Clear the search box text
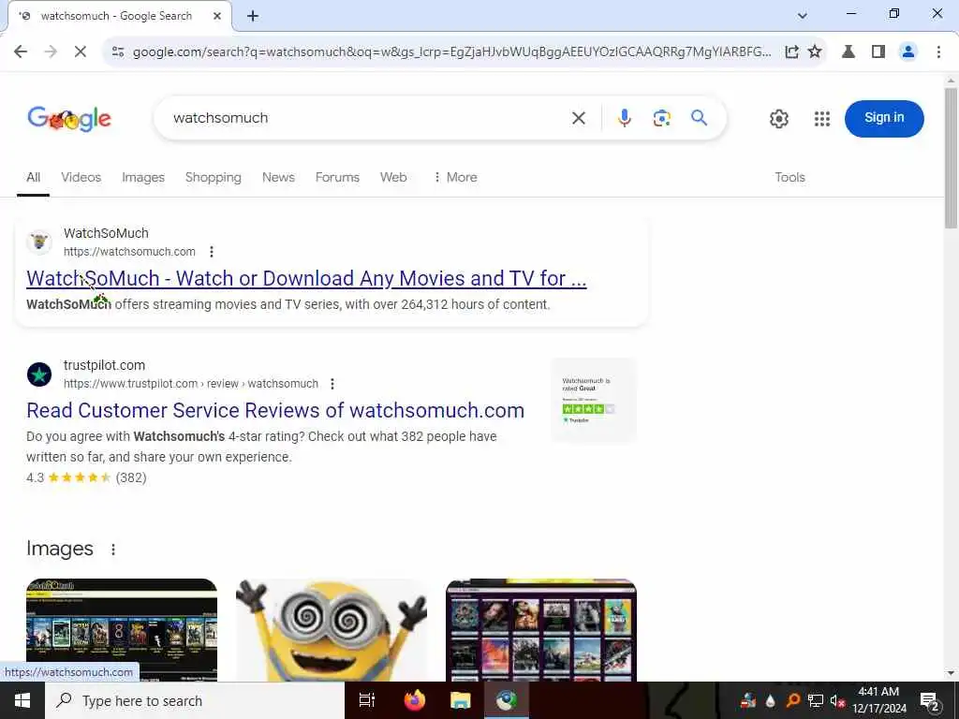Image resolution: width=959 pixels, height=719 pixels. (x=579, y=118)
